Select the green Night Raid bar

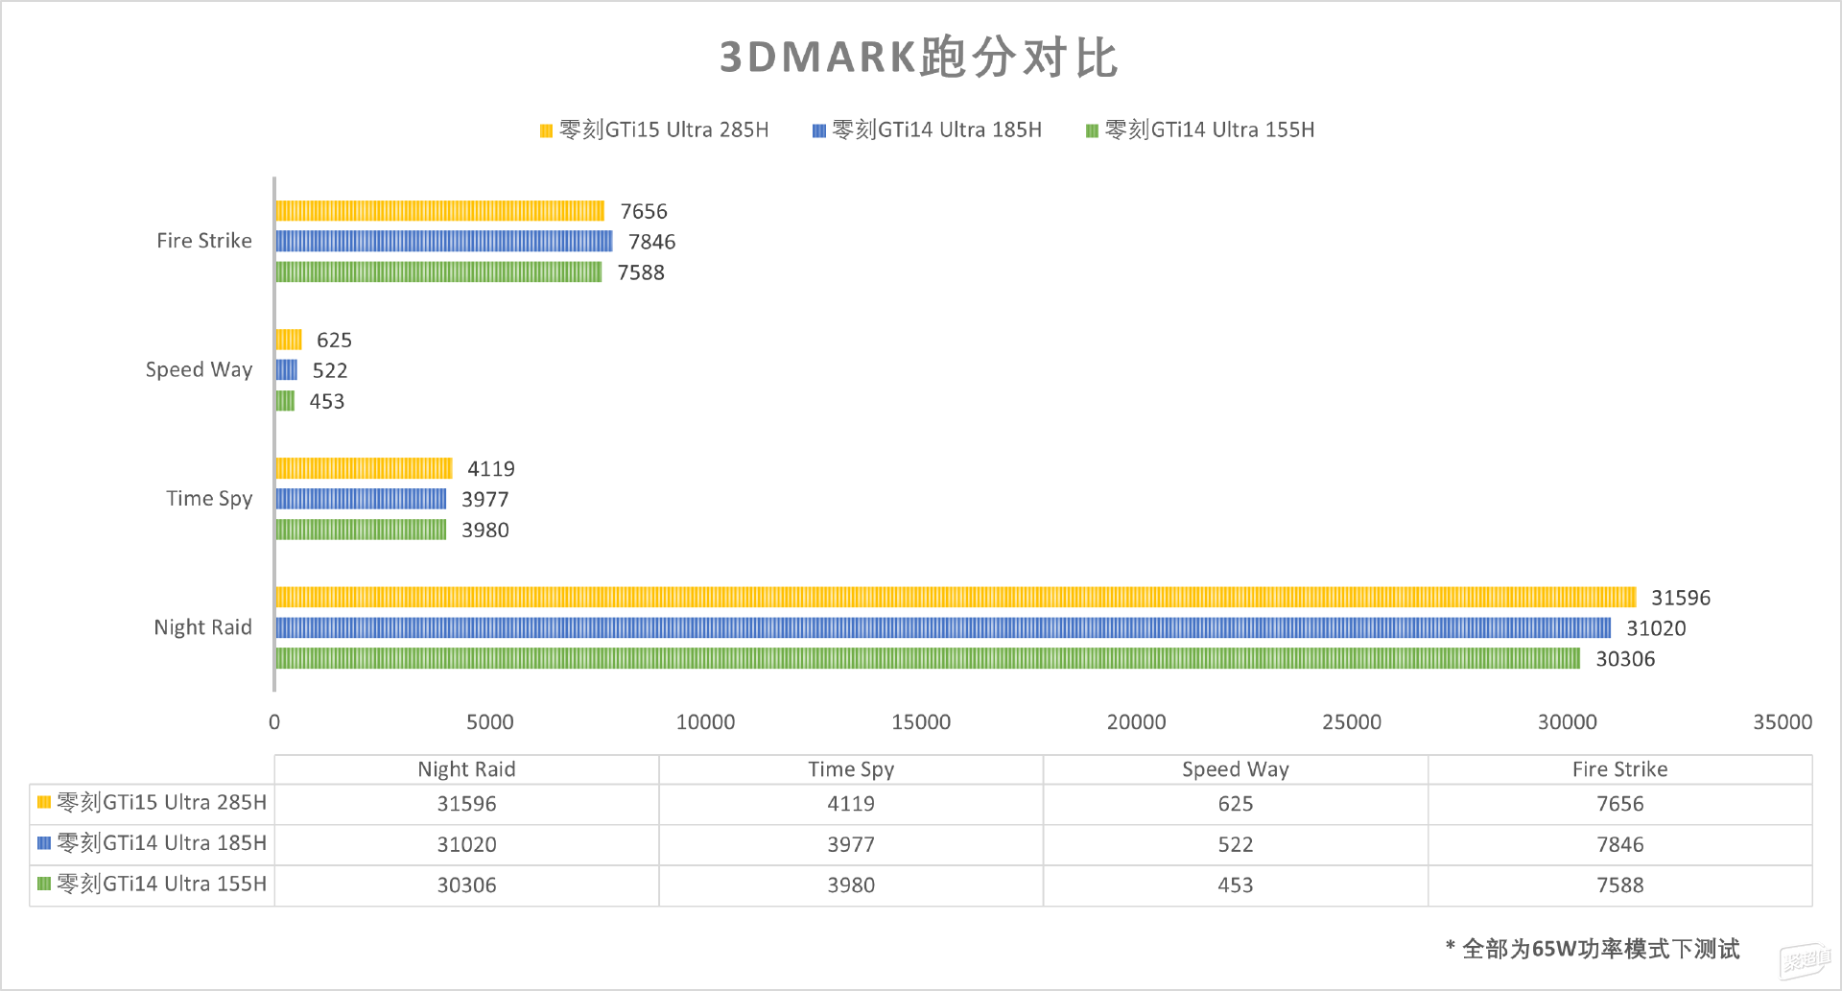(928, 658)
